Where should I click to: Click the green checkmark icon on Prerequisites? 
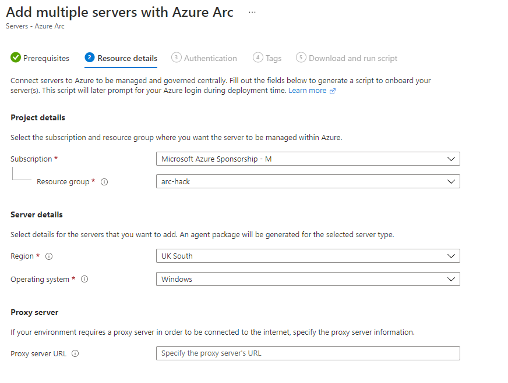click(16, 58)
